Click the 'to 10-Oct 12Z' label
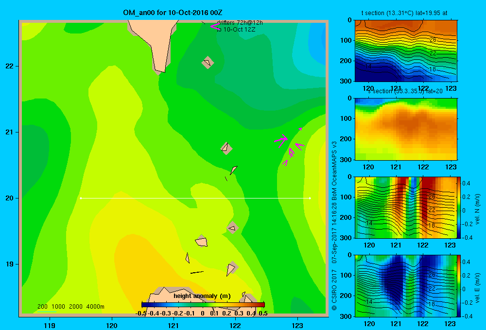 (236, 30)
